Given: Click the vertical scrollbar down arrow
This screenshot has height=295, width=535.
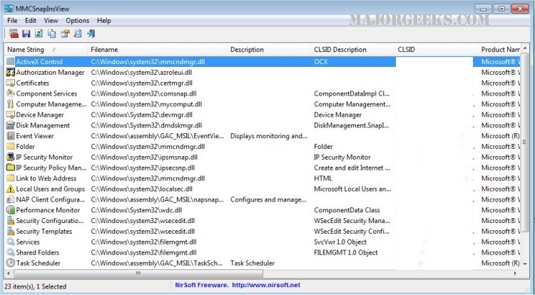Looking at the screenshot, I should pos(525,264).
